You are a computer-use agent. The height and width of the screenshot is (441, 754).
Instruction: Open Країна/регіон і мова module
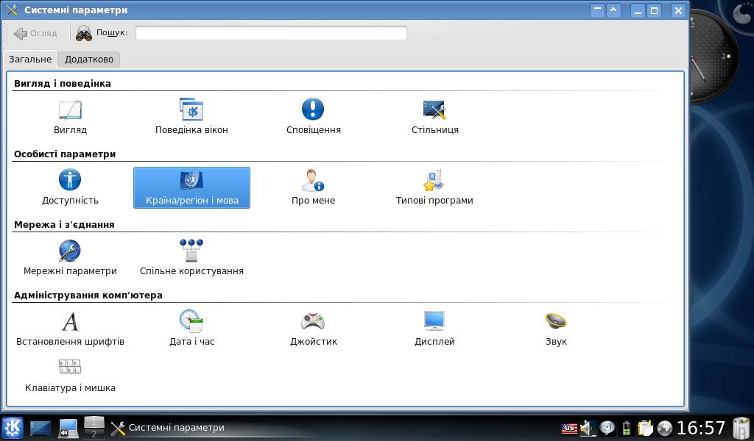191,187
